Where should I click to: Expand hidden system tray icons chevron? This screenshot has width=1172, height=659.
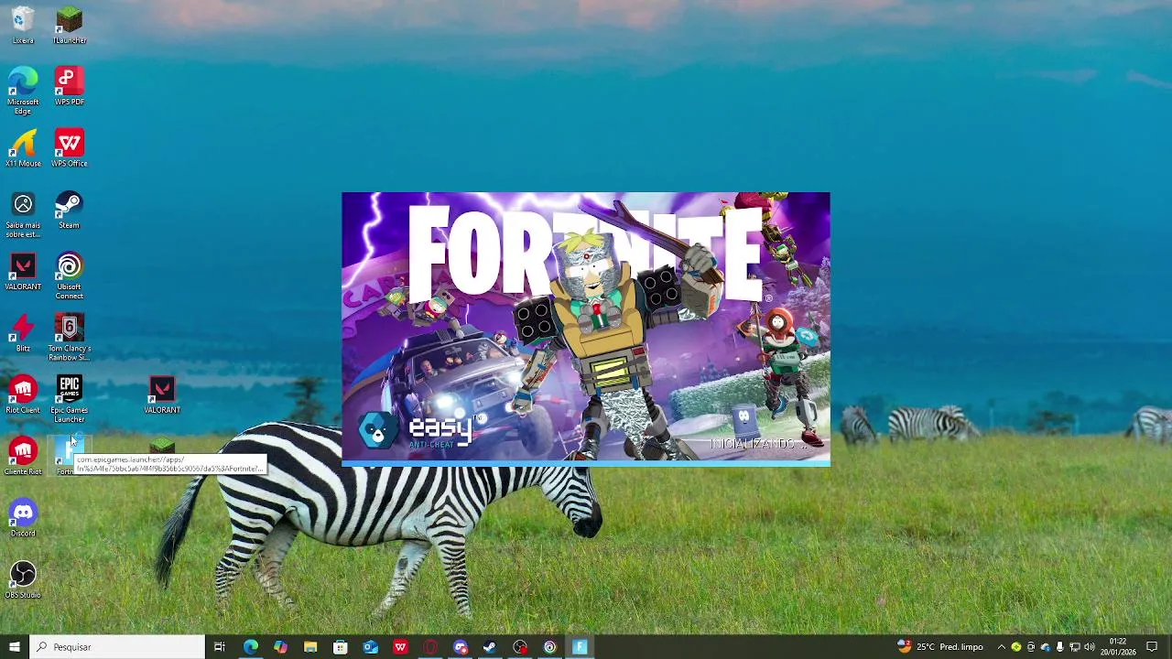click(1001, 647)
